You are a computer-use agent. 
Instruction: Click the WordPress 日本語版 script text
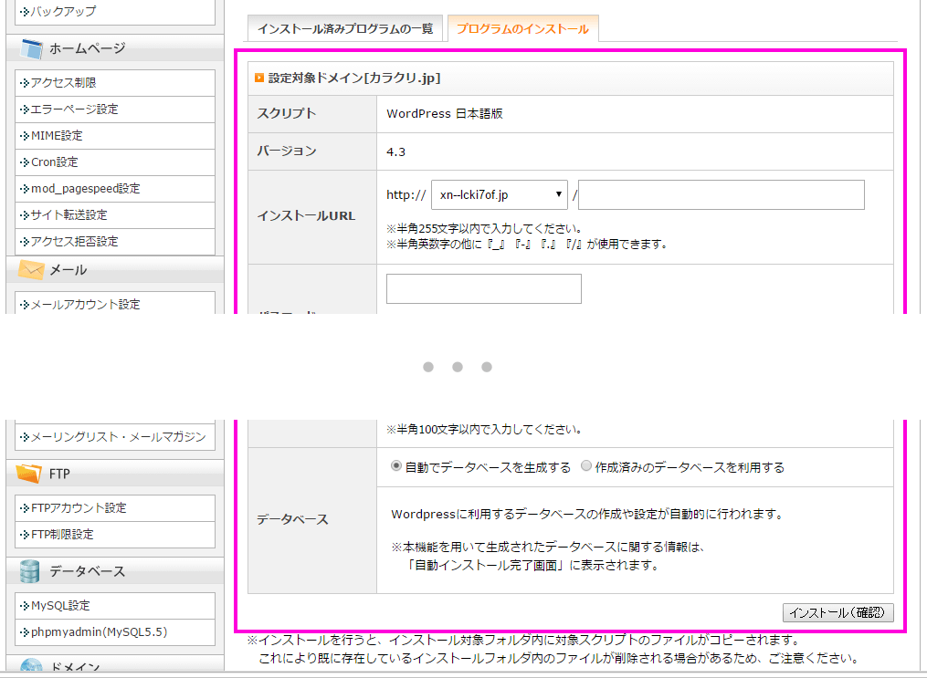point(445,114)
